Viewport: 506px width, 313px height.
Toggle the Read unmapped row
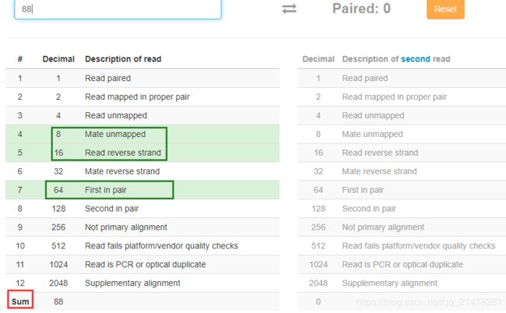click(142, 115)
